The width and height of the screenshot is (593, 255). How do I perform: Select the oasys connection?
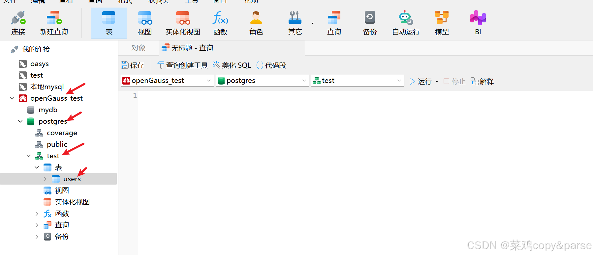(x=40, y=64)
